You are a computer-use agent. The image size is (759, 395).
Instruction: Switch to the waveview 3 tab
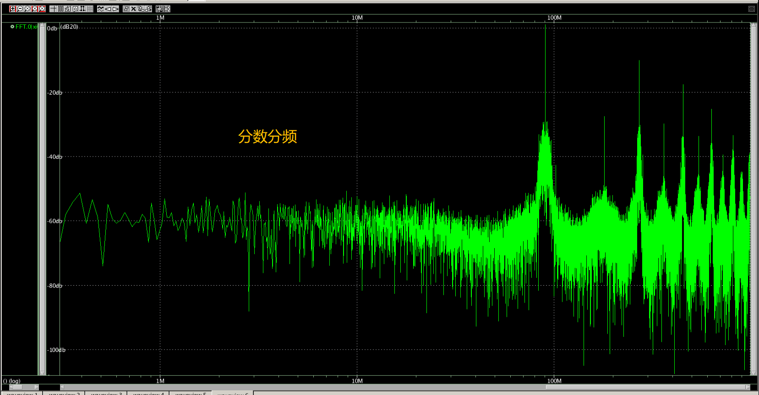[x=106, y=393]
